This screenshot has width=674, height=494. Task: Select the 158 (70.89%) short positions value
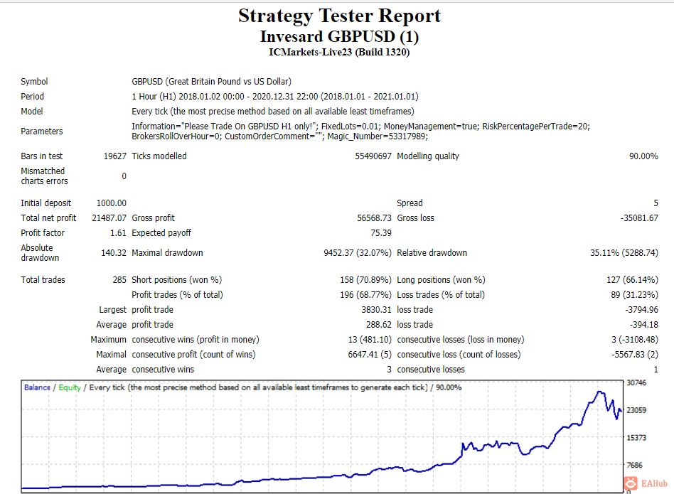click(366, 279)
